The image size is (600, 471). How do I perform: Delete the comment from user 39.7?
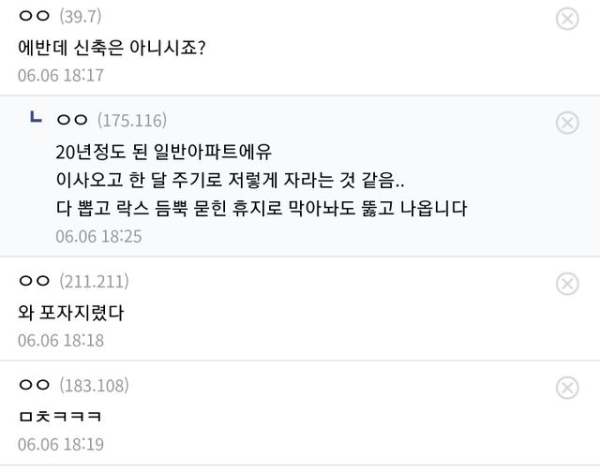(x=567, y=19)
